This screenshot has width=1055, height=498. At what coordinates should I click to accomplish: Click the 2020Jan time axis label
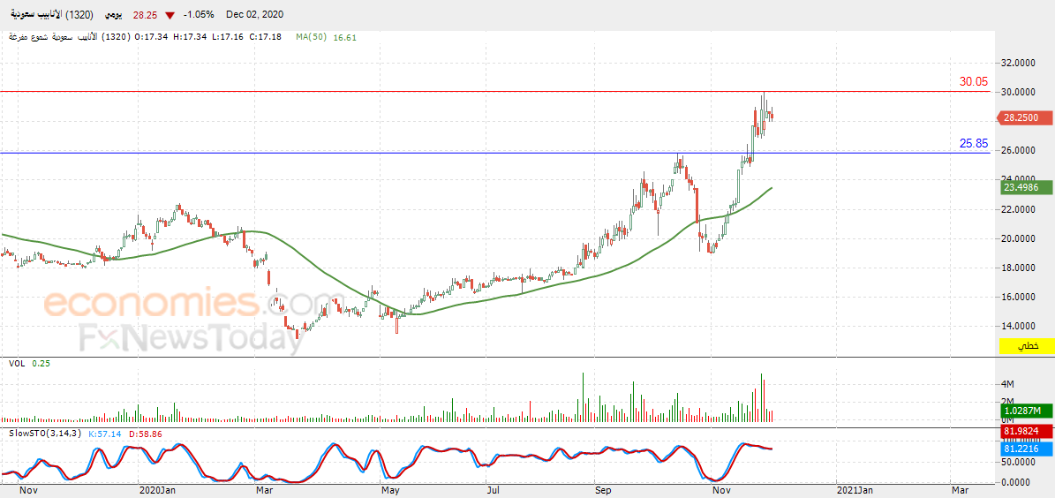pyautogui.click(x=156, y=491)
